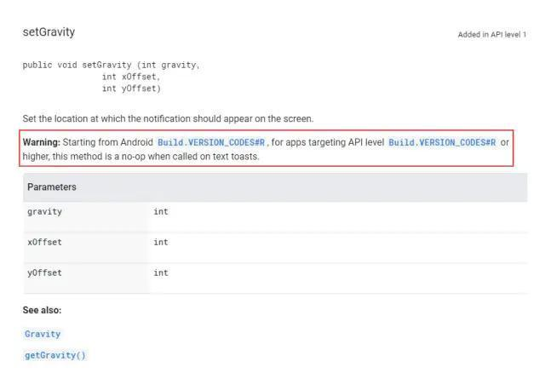This screenshot has height=390, width=545.
Task: Click the bold 'Warning:' label
Action: [42, 142]
